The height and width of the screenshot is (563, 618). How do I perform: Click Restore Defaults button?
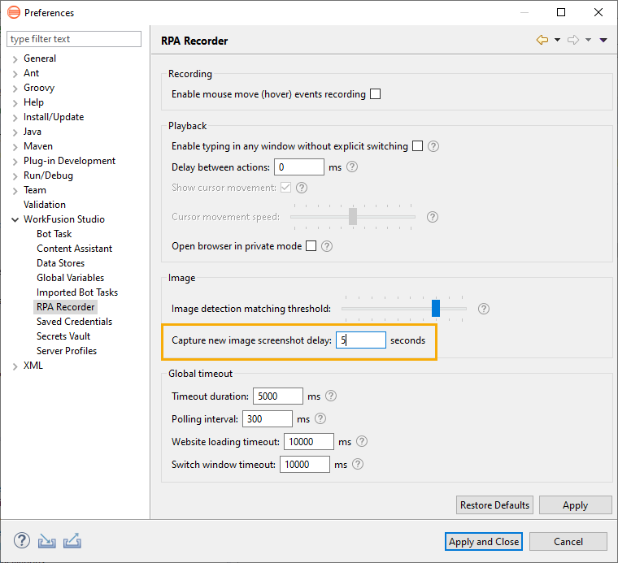tap(494, 505)
